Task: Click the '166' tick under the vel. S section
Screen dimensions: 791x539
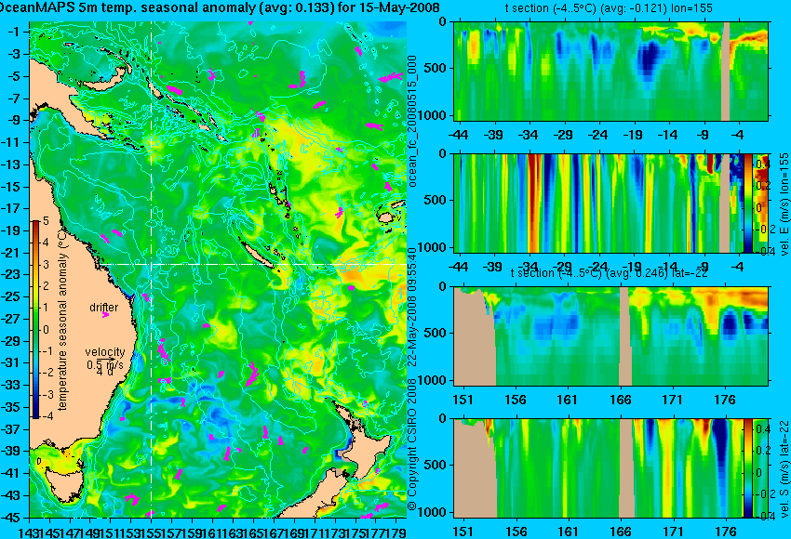Action: coord(621,532)
